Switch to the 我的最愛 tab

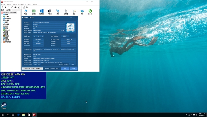pos(9,10)
